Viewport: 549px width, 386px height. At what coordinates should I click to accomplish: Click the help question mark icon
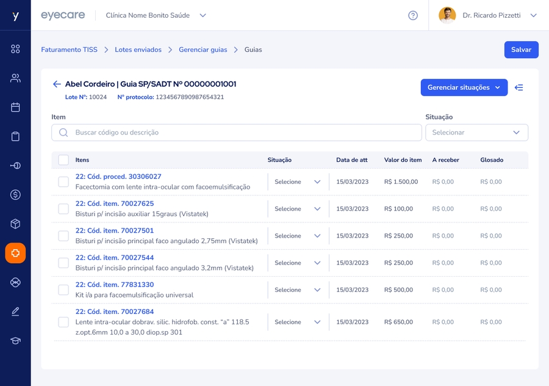pos(413,15)
